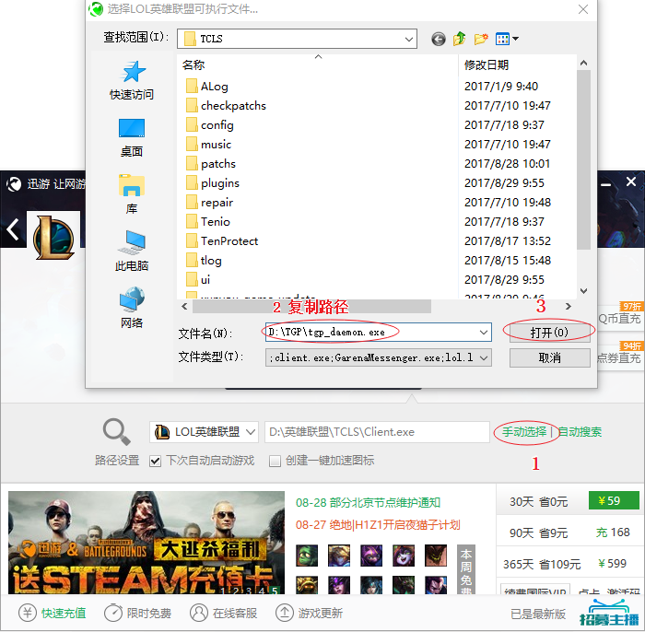This screenshot has height=632, width=645.
Task: Click the 手动选择 manual select link
Action: [524, 432]
